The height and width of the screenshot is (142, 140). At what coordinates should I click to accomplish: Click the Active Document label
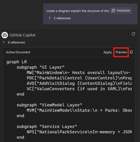click(18, 52)
